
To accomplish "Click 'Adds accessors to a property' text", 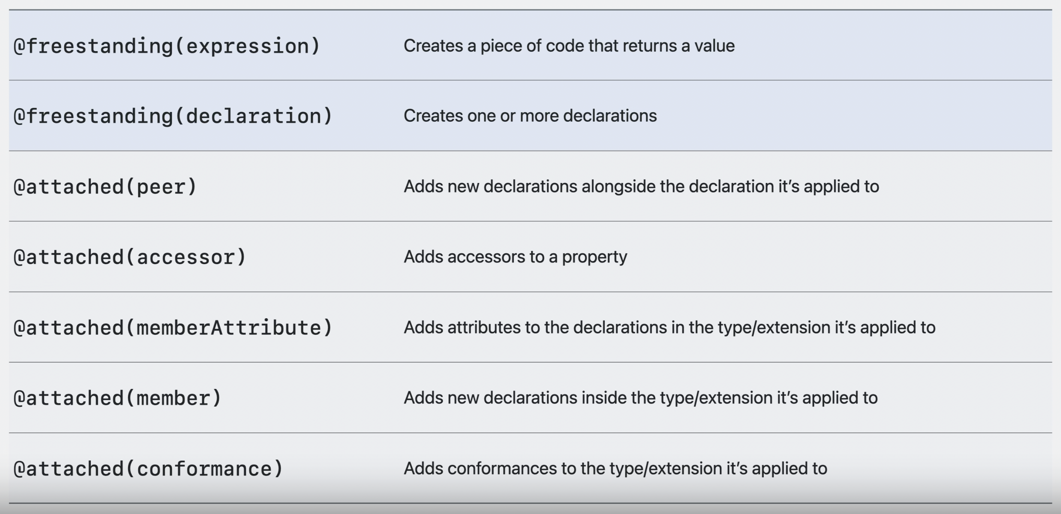I will tap(515, 257).
